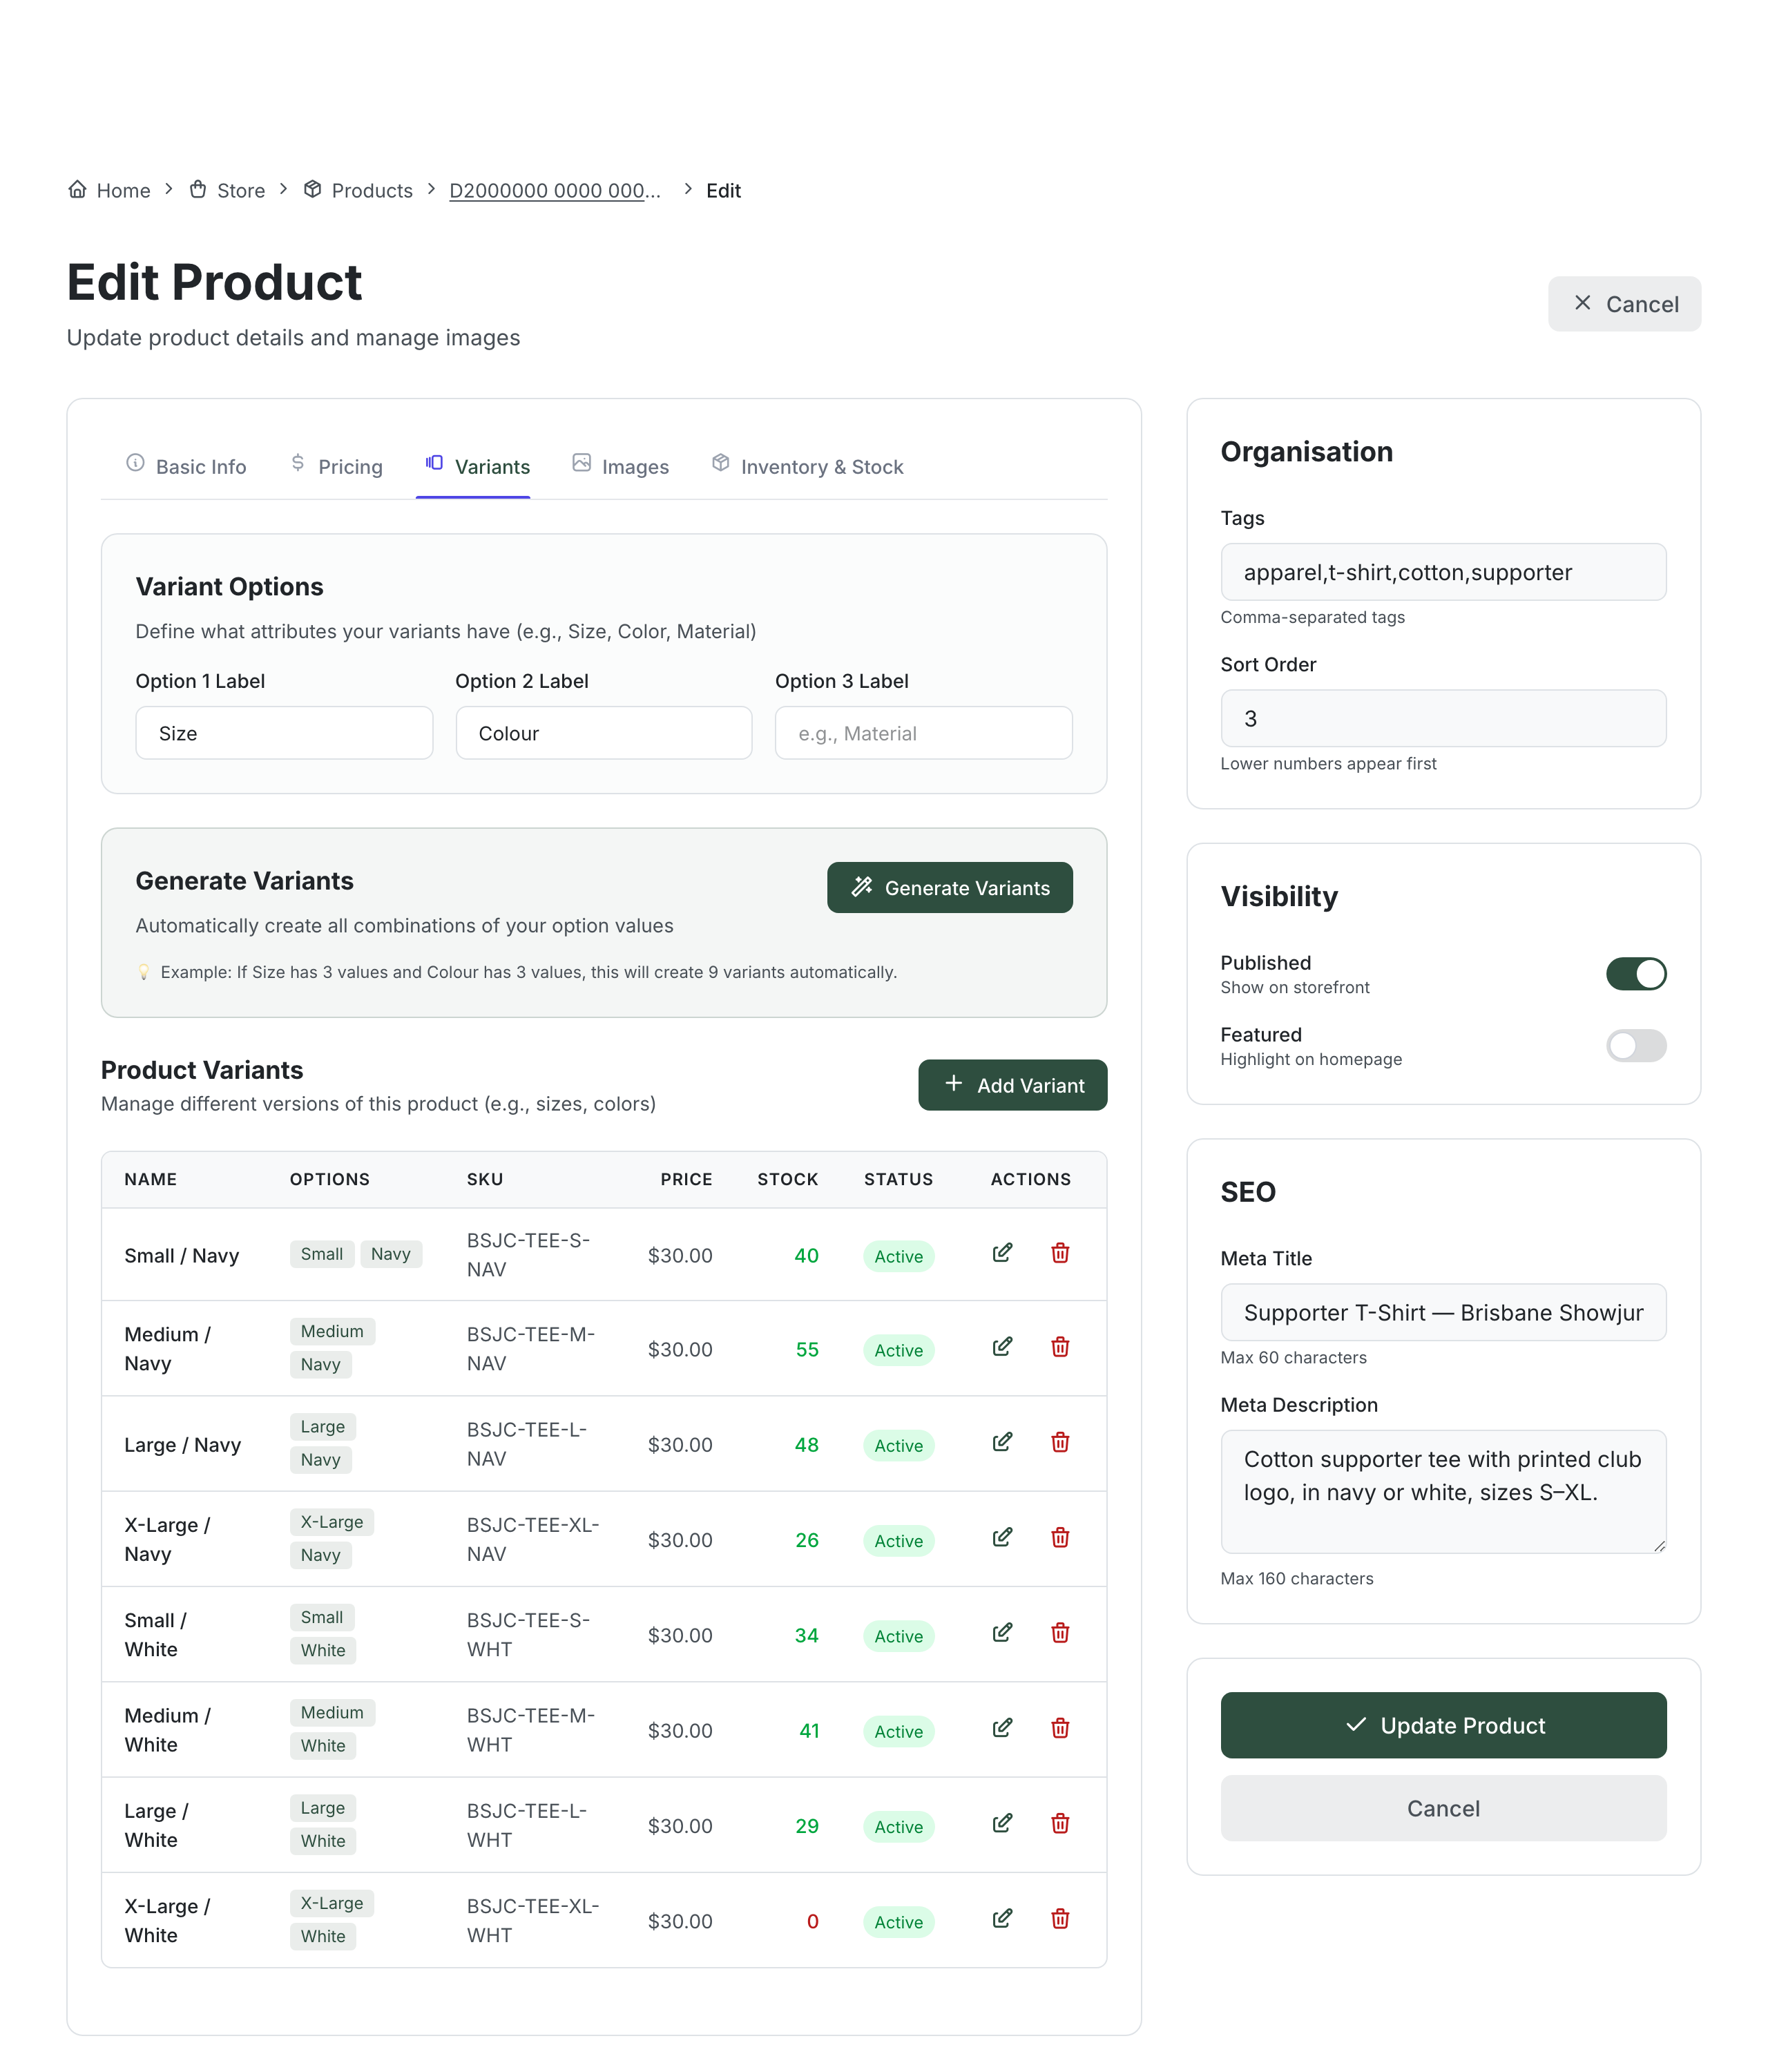
Task: Click the Meta Description text area
Action: (x=1443, y=1491)
